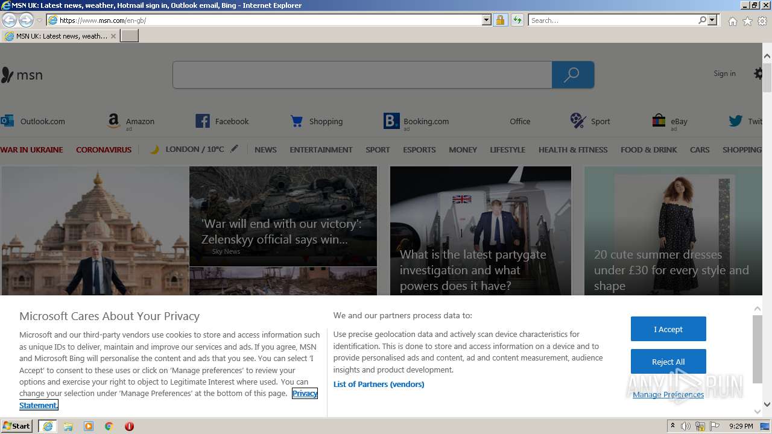Open the WAR IN UKRAINE section

tap(31, 149)
